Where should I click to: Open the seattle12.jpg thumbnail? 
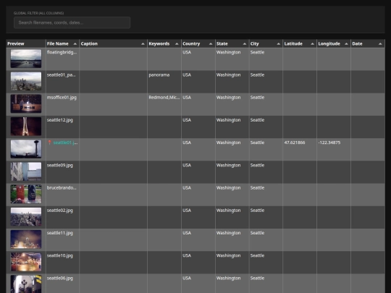(26, 127)
